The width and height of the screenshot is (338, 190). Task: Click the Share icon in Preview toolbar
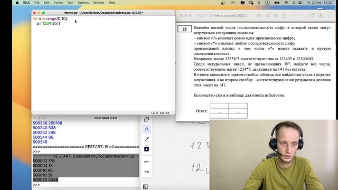pos(285,15)
